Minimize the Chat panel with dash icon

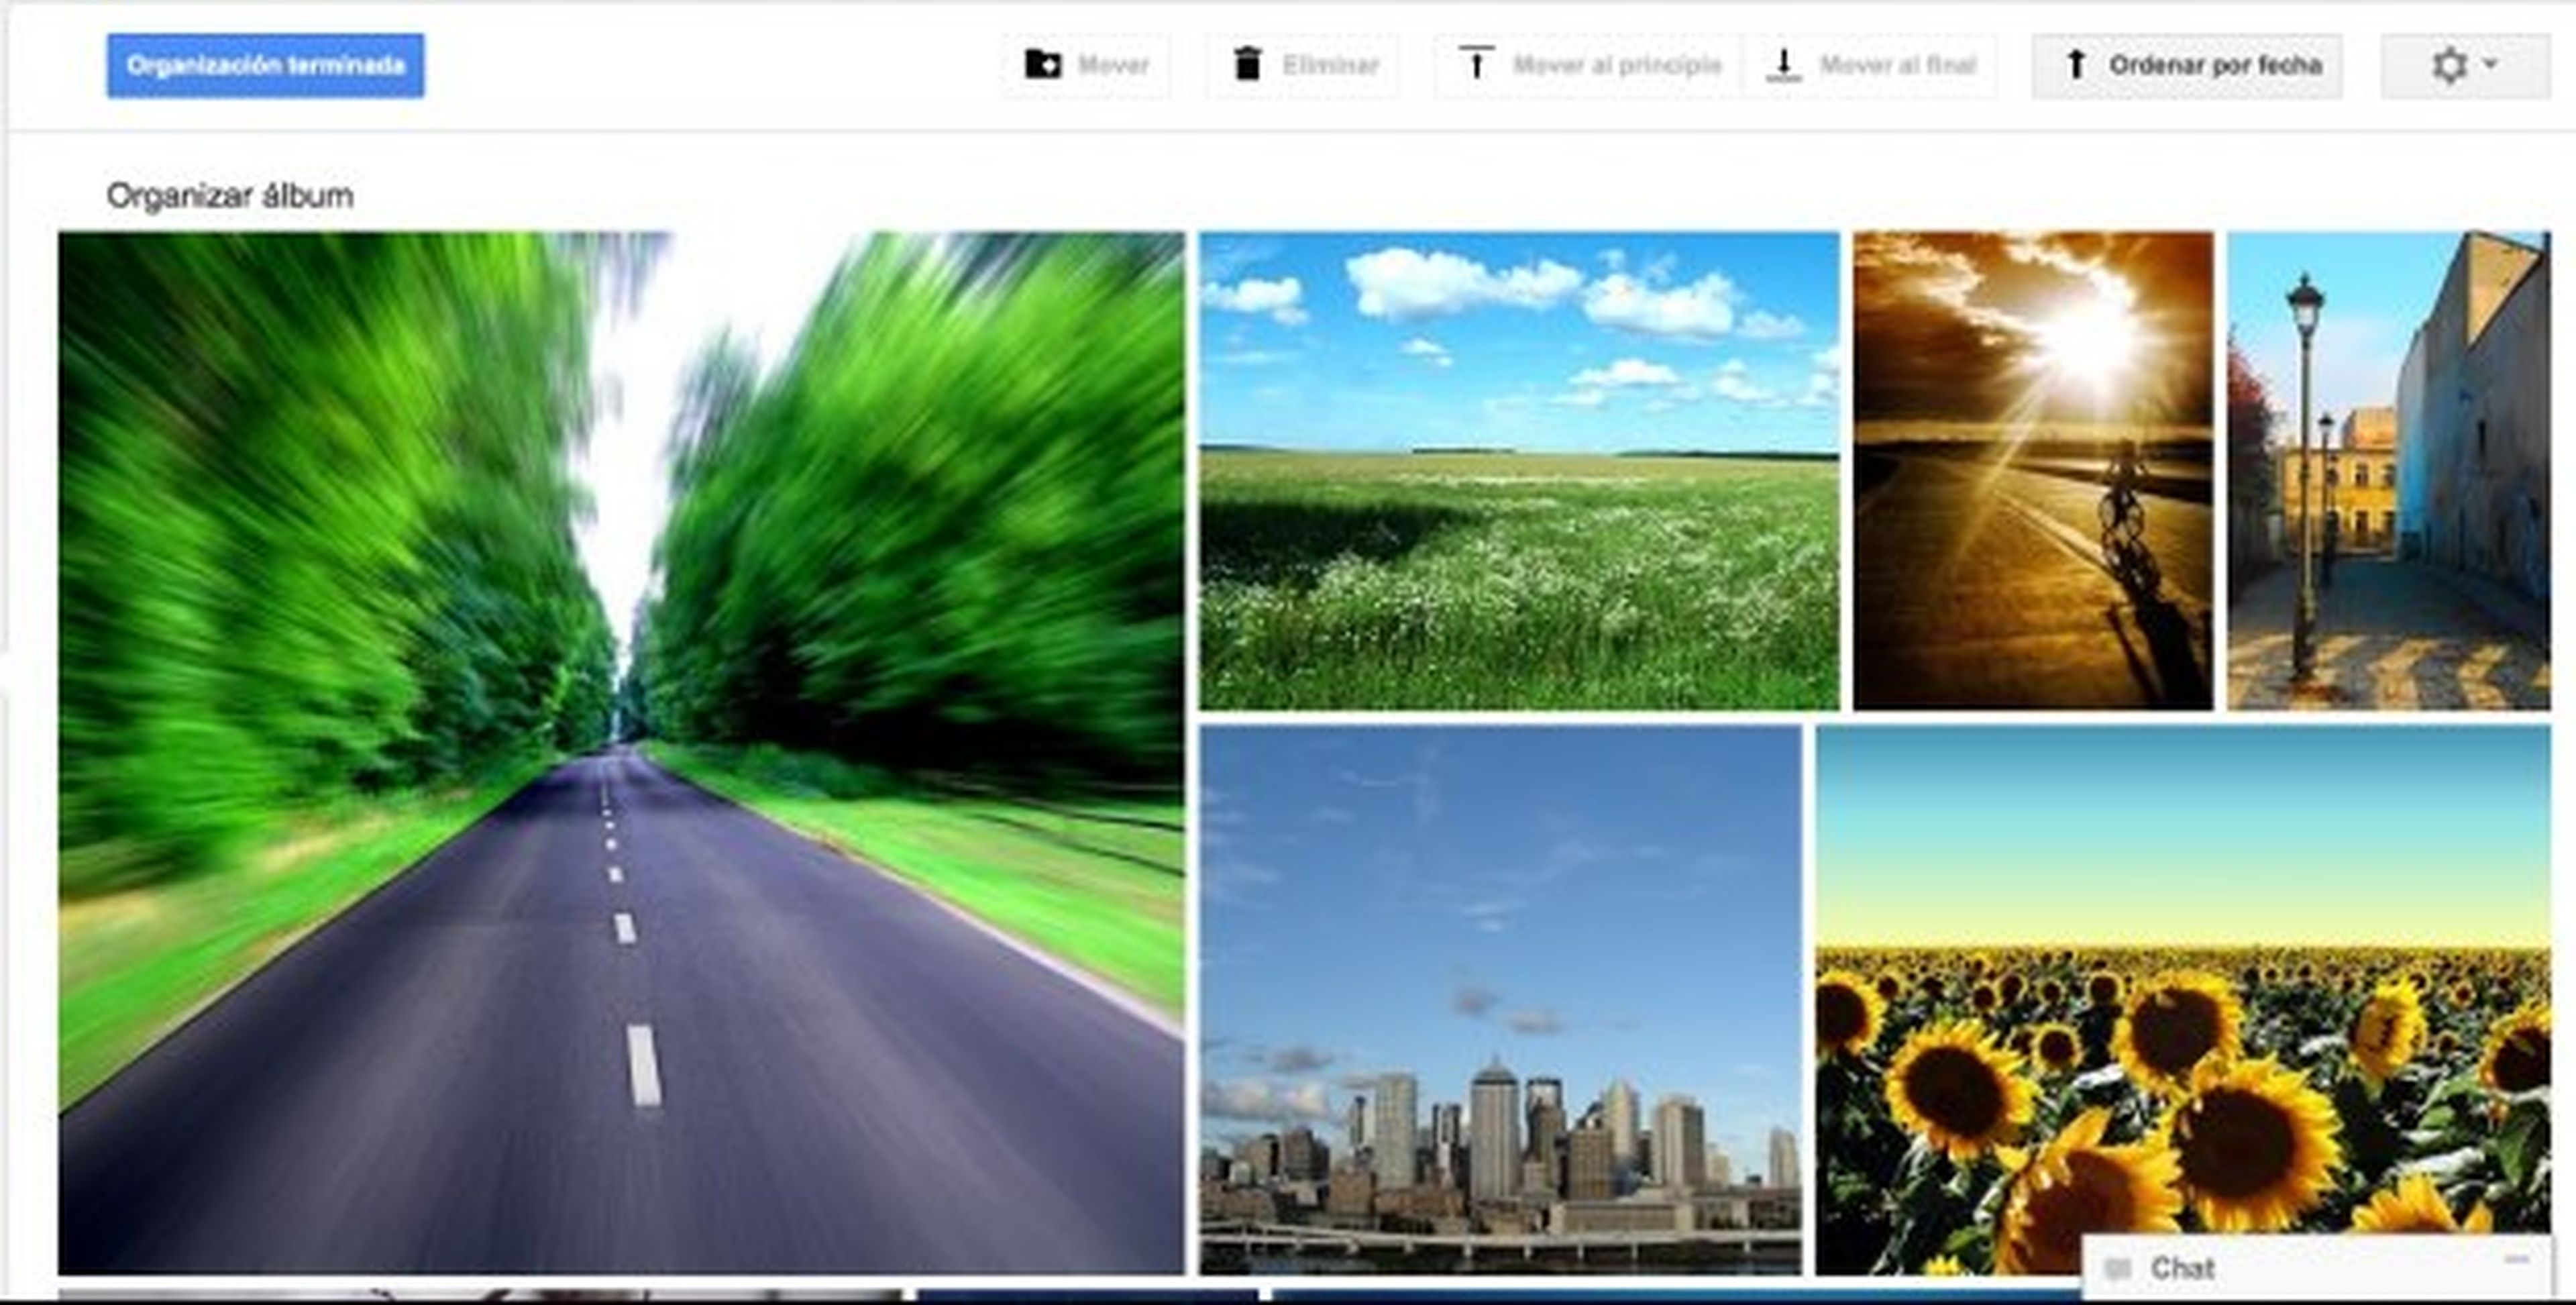[2517, 1259]
